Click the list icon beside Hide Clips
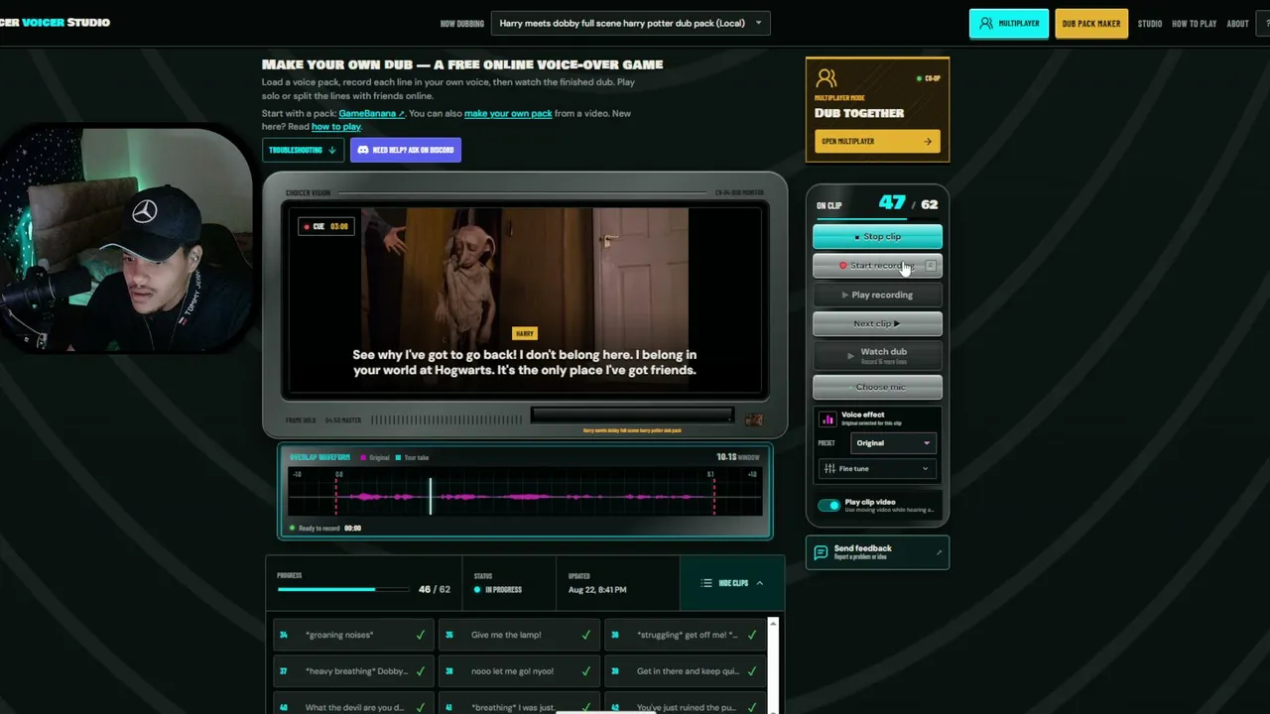Viewport: 1270px width, 714px height. click(706, 583)
